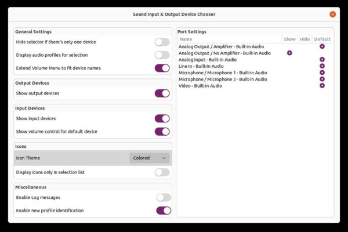Viewport: 348px width, 232px height.
Task: Select Default radio for Microphone 1 row
Action: pos(322,72)
